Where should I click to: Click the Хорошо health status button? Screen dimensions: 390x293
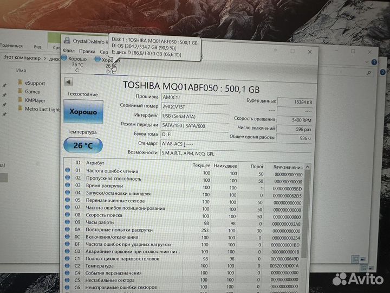(x=82, y=112)
